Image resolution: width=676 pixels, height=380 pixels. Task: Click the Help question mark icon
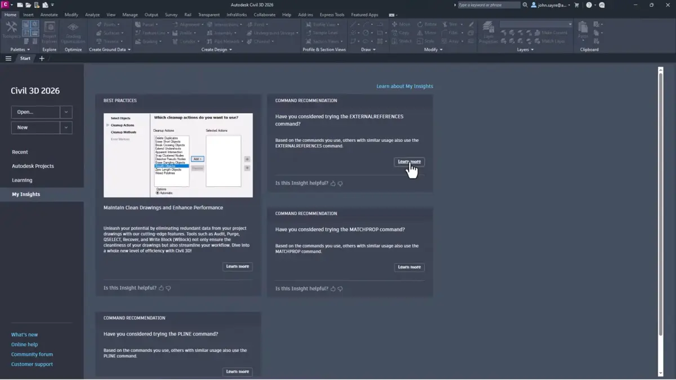tap(589, 5)
